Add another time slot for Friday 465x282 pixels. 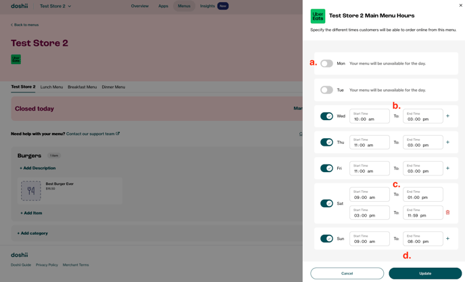point(448,168)
